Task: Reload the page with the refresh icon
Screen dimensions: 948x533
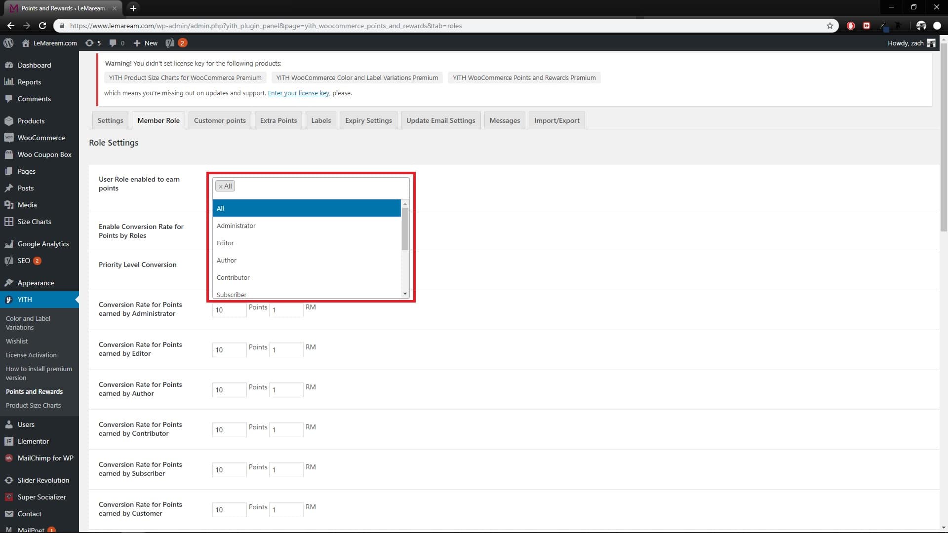Action: click(x=43, y=26)
